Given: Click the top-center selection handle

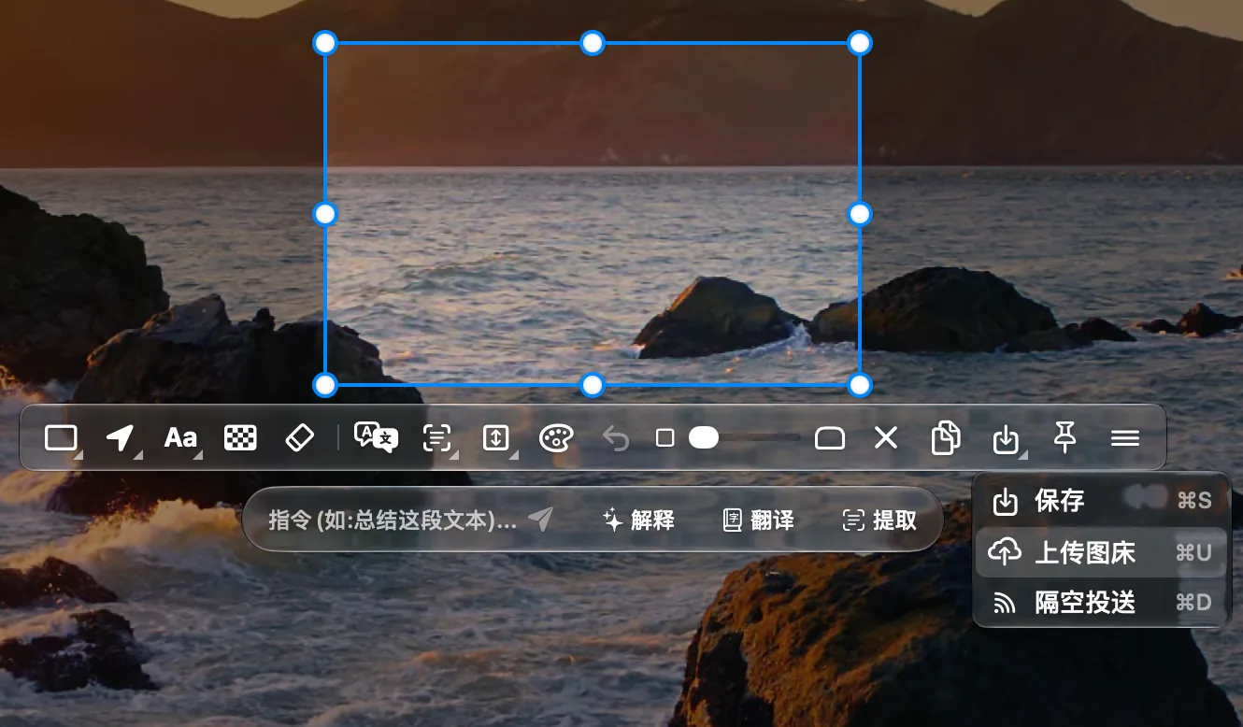Looking at the screenshot, I should point(593,43).
